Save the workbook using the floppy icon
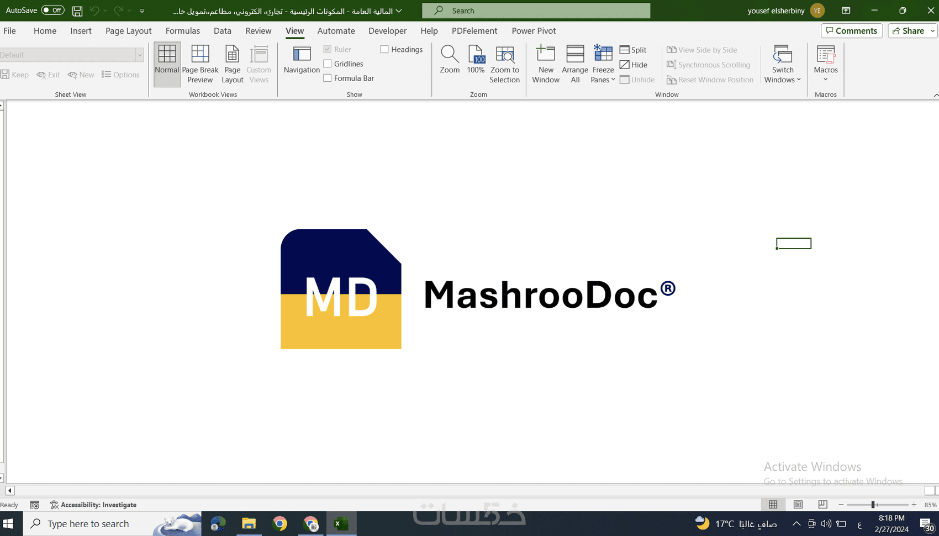Screen dimensions: 939x536 (x=77, y=10)
